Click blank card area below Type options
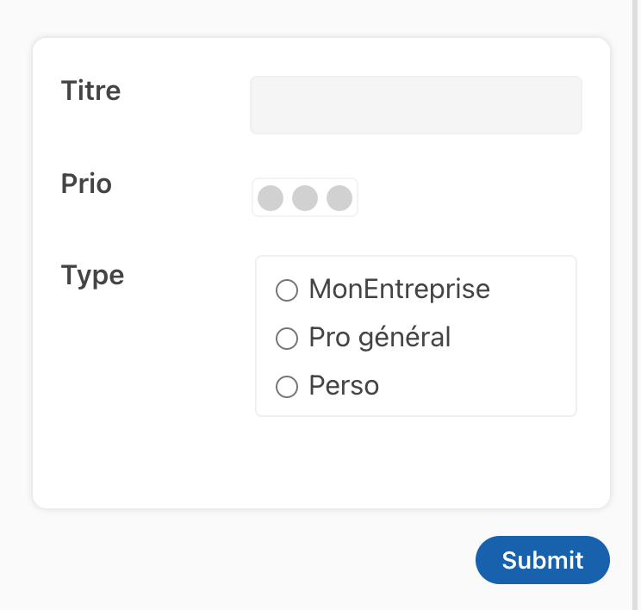Viewport: 641px width, 610px height. (x=414, y=463)
